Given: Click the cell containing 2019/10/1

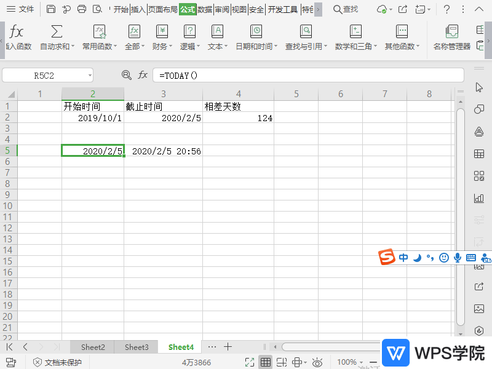Looking at the screenshot, I should (x=93, y=117).
